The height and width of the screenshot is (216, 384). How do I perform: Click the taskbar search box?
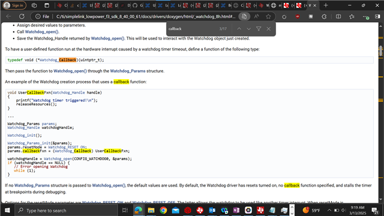66,210
